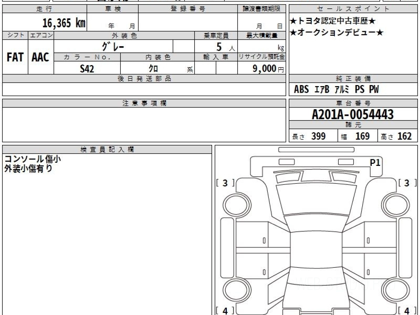Image resolution: width=420 pixels, height=315 pixels.
Task: Click the month field 月 under 車検
Action: 132,26
